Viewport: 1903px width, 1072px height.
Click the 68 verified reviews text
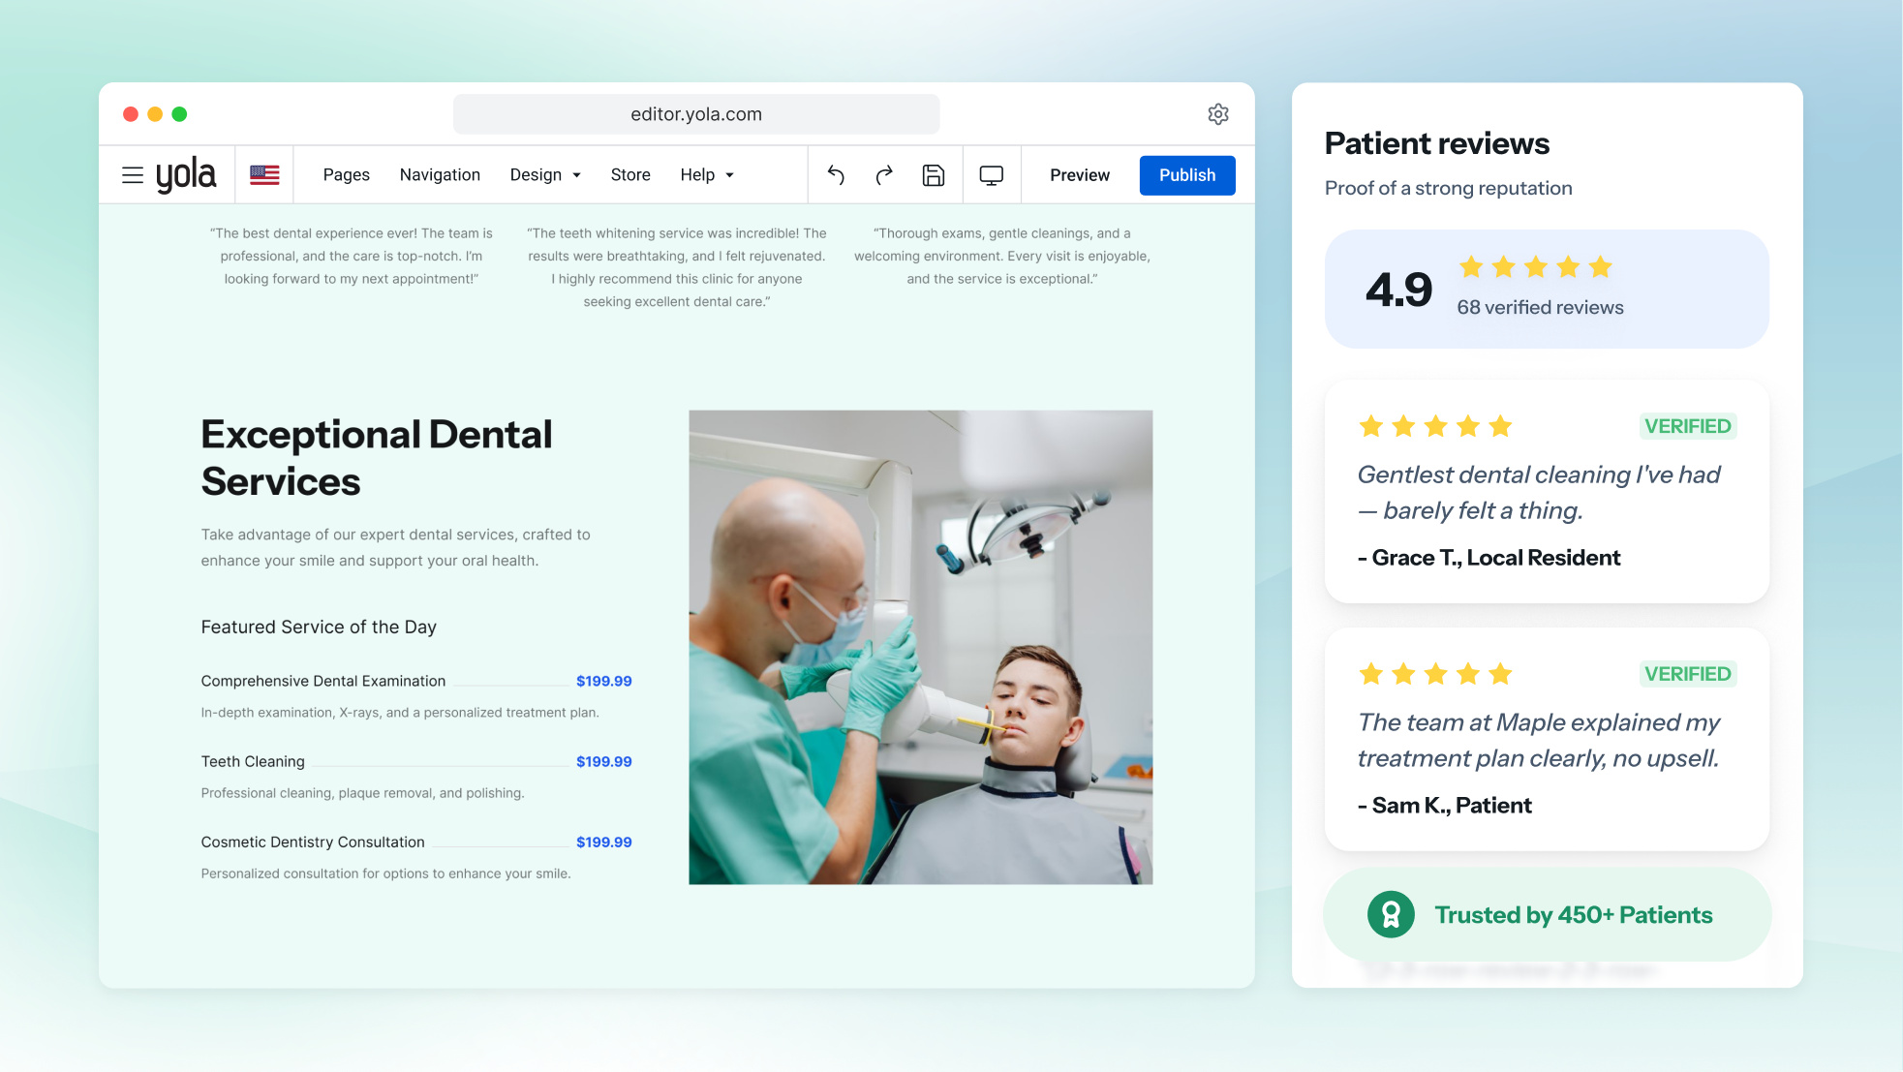[1540, 307]
